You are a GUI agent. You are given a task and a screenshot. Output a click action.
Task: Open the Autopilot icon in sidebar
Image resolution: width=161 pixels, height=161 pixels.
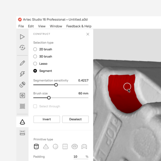(x=22, y=47)
